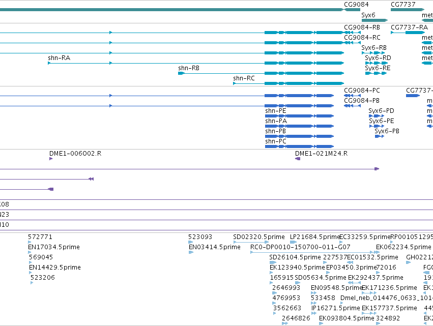Click the CG7737-RA transcript label
The image size is (433, 326).
point(409,27)
